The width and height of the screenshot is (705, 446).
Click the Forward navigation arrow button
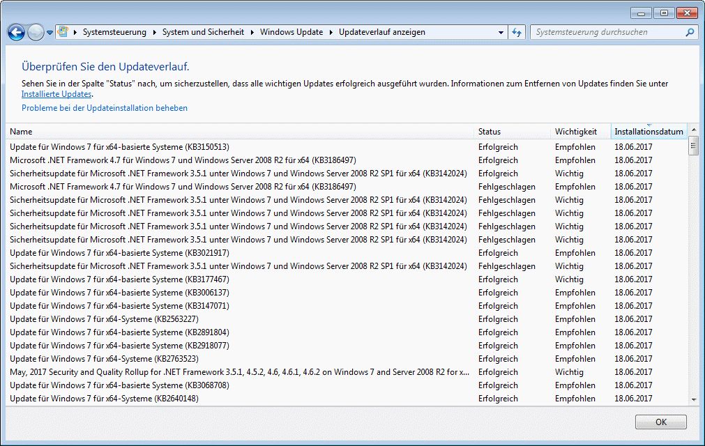pos(35,32)
